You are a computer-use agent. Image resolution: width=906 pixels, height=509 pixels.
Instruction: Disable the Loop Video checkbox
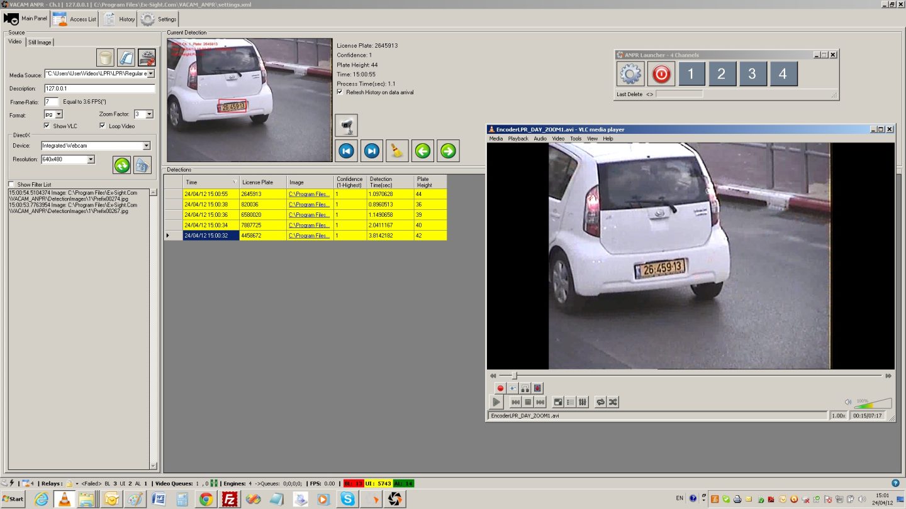coord(103,125)
